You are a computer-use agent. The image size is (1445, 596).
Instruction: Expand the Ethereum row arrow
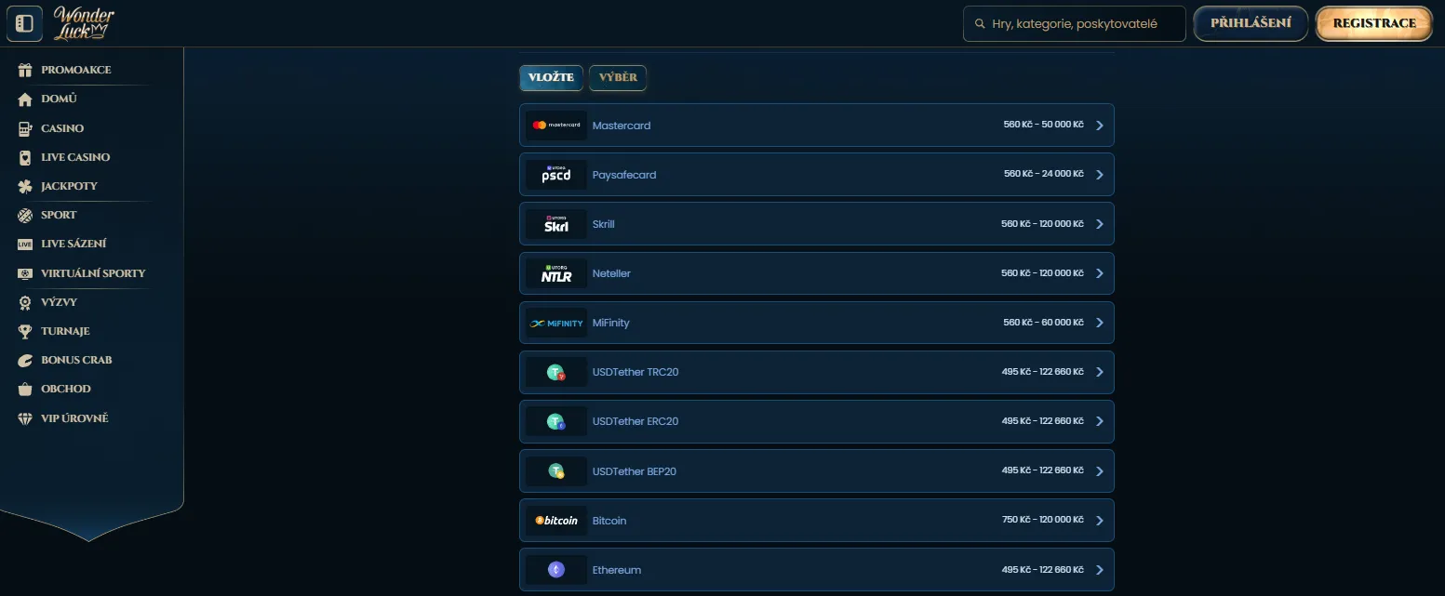(x=1099, y=570)
